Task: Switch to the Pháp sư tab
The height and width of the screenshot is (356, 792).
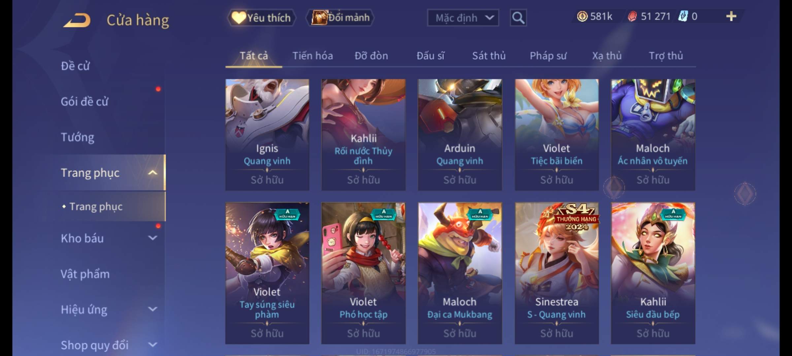Action: [x=548, y=56]
